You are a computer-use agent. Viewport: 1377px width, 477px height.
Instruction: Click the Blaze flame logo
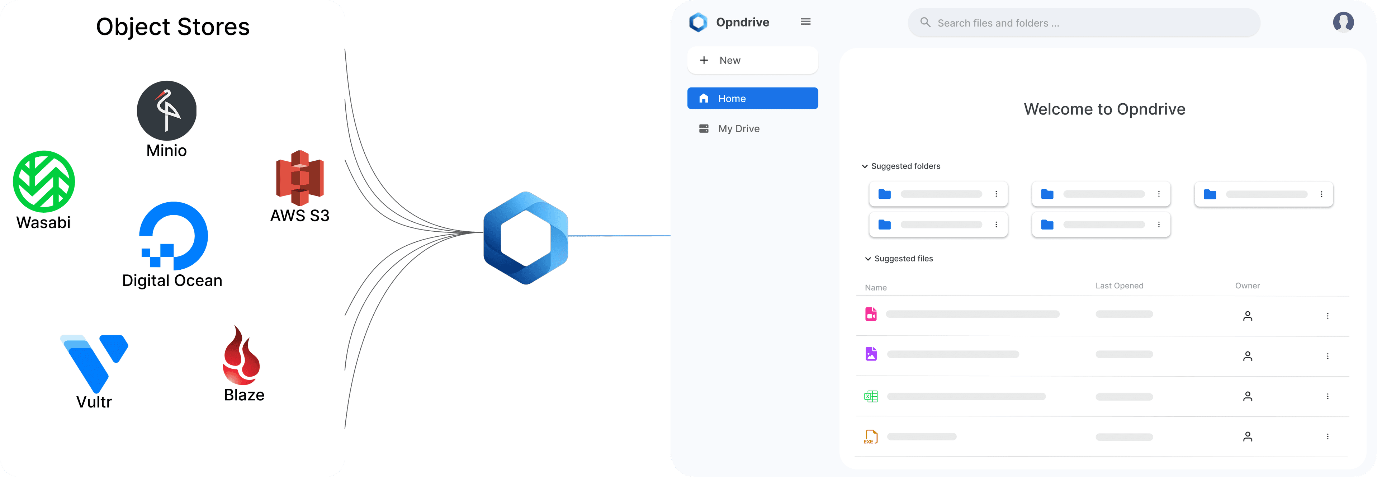pos(242,355)
